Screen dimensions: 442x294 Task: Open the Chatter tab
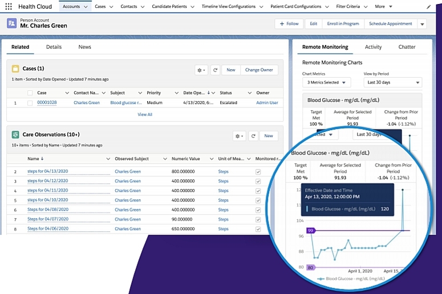tap(407, 47)
